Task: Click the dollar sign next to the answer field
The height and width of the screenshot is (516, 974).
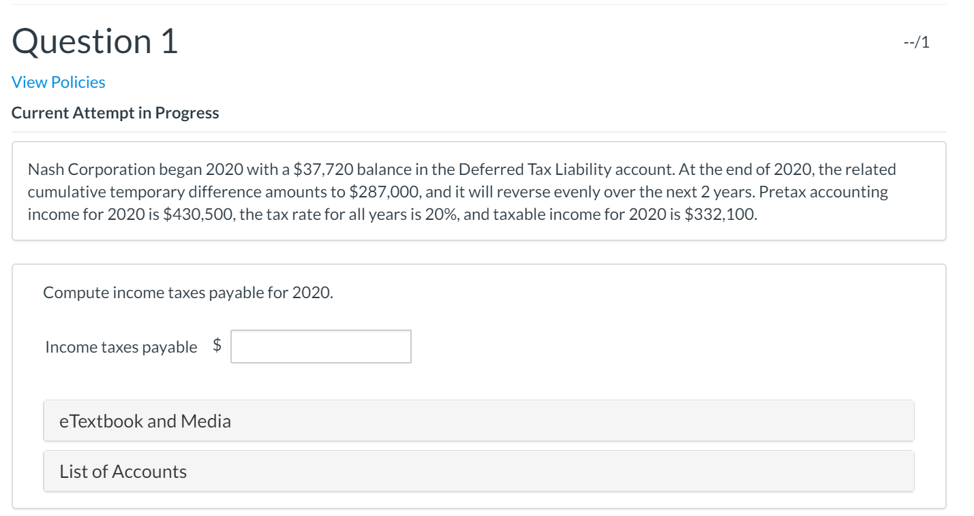Action: point(216,346)
